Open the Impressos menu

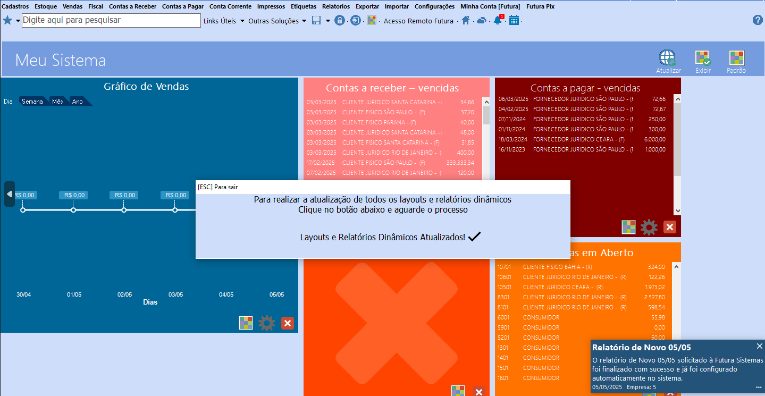pyautogui.click(x=271, y=6)
